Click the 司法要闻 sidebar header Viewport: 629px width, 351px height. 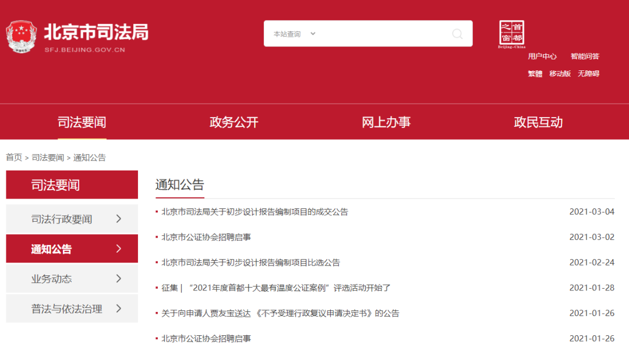(x=72, y=185)
